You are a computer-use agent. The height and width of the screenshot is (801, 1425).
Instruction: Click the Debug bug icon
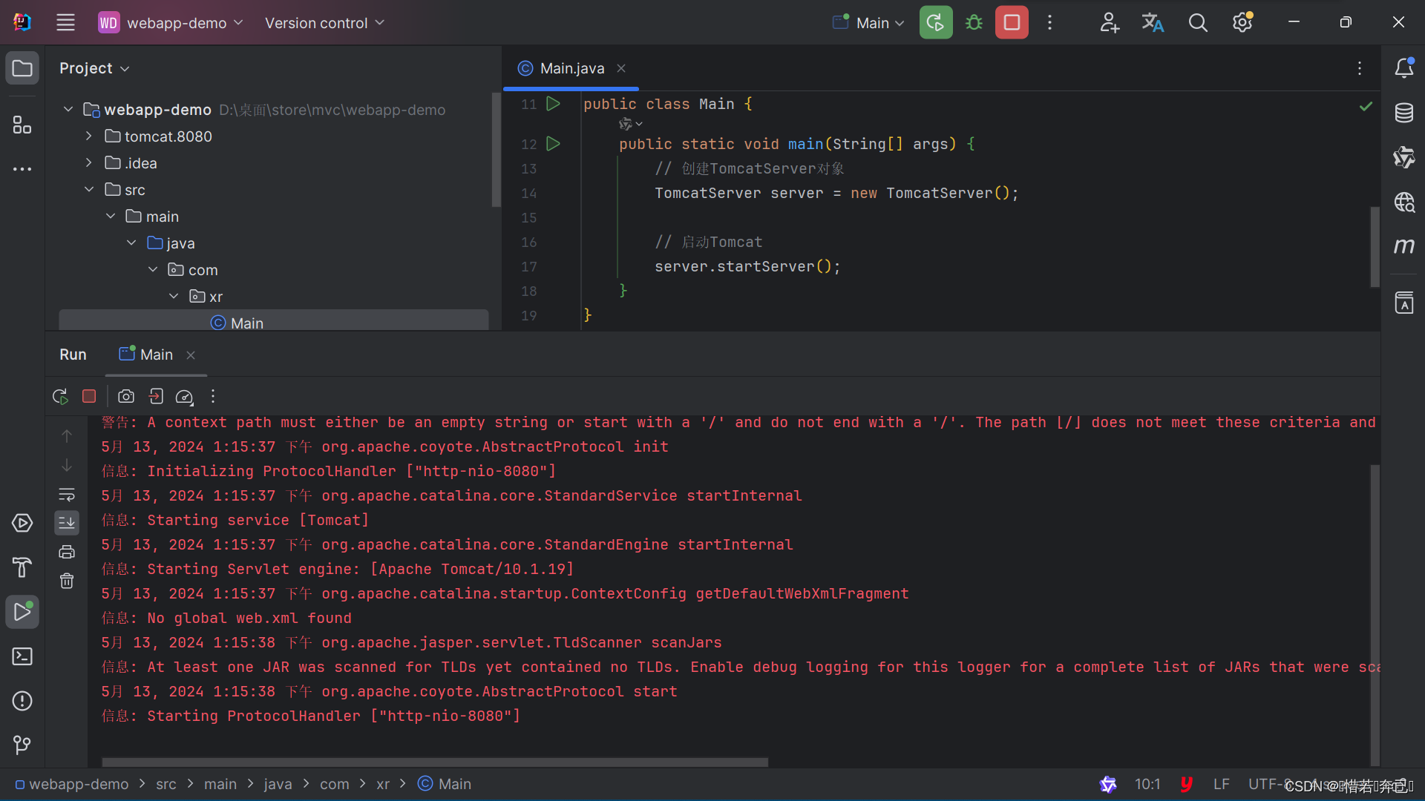tap(974, 22)
